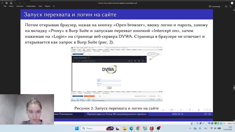Open the Collaboration tab
This screenshot has height=132, width=235.
point(31,6)
